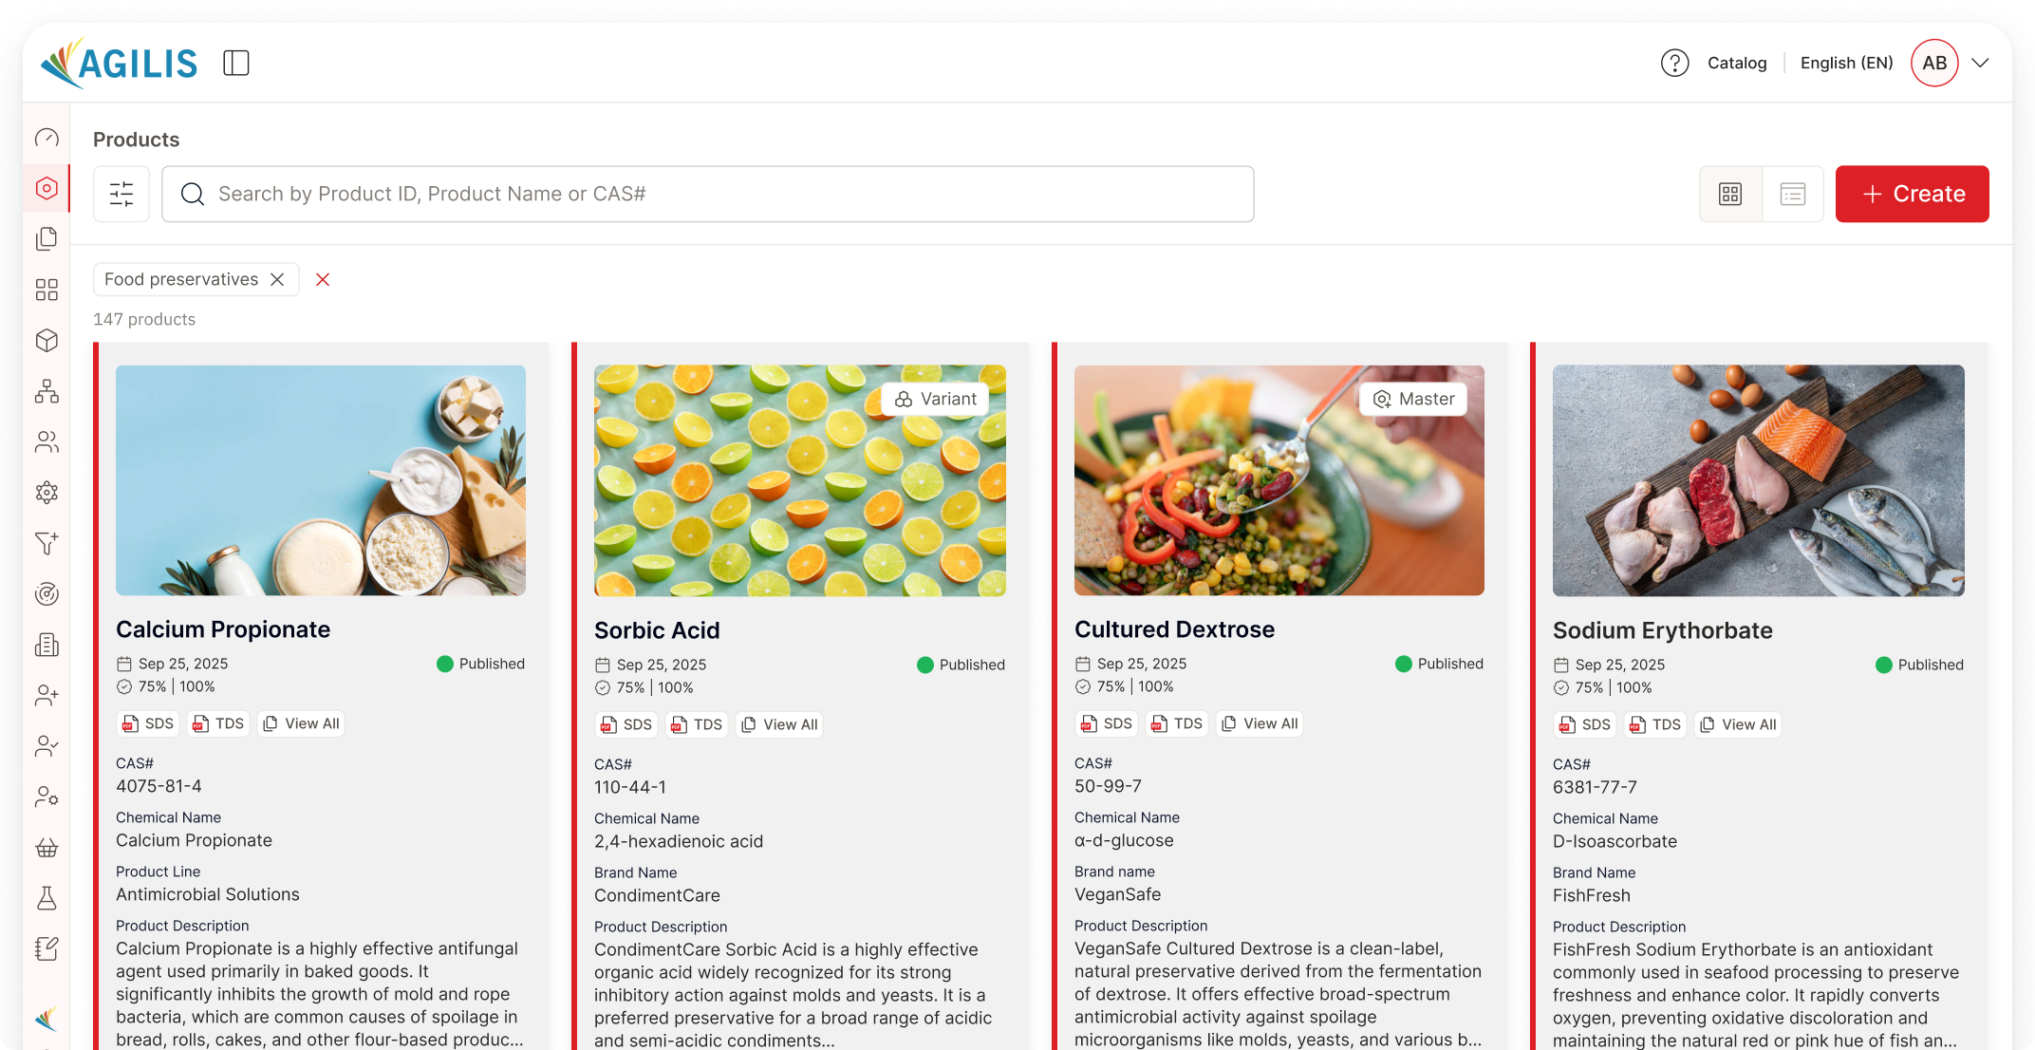Click the product search field
Screen dimensions: 2035x1050
(707, 194)
